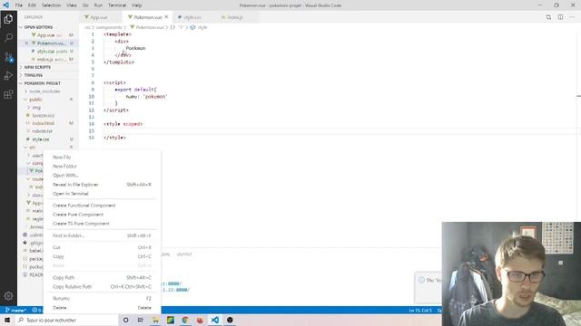Choose Open With... in context menu
The width and height of the screenshot is (581, 326).
click(103, 175)
